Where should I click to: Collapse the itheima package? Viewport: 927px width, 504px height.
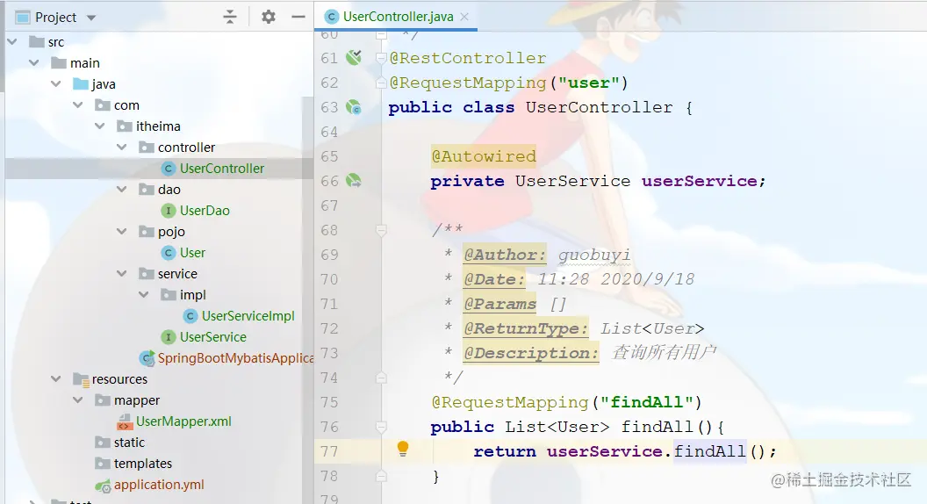pos(100,126)
